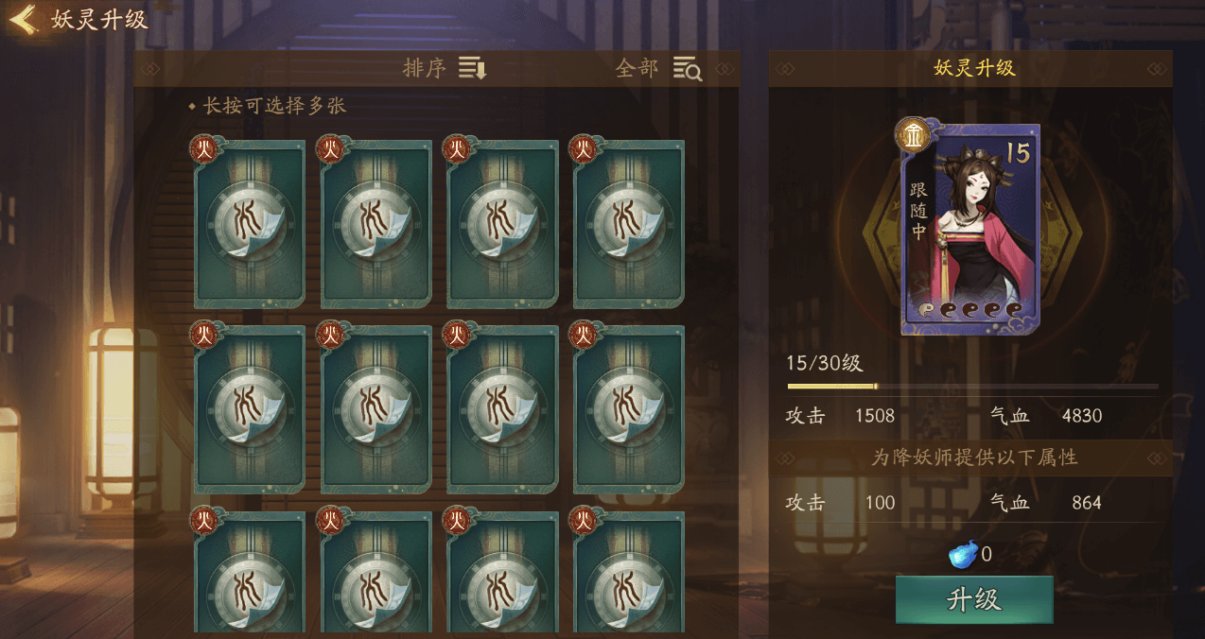Viewport: 1205px width, 639px height.
Task: Click the 升级 upgrade button
Action: (x=974, y=600)
